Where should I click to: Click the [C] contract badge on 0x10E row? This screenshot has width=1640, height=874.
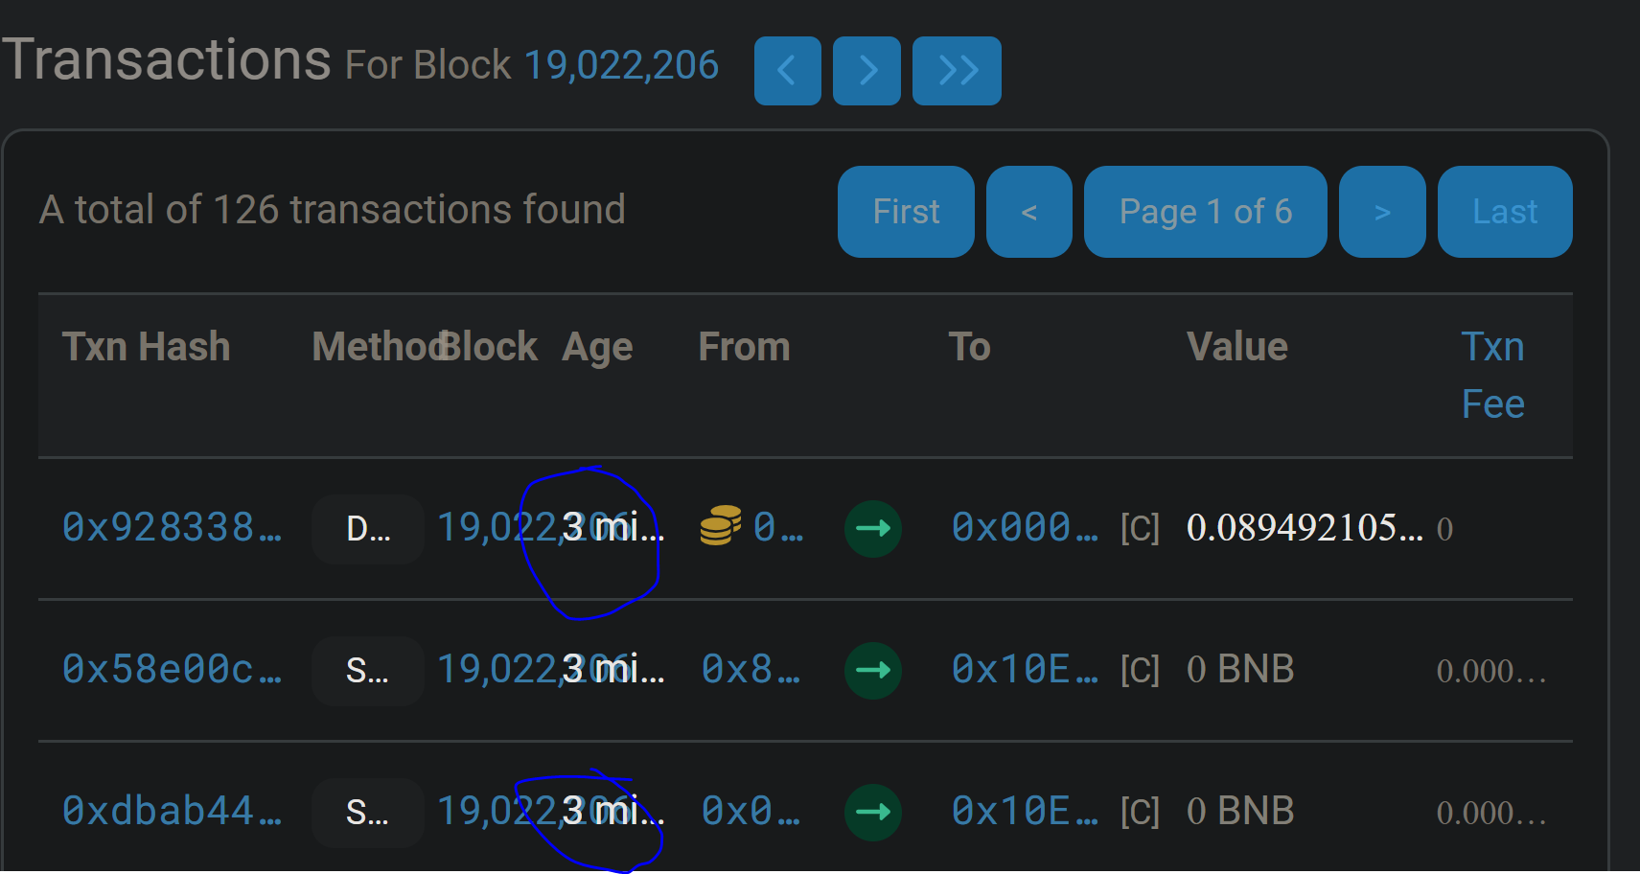[1140, 671]
